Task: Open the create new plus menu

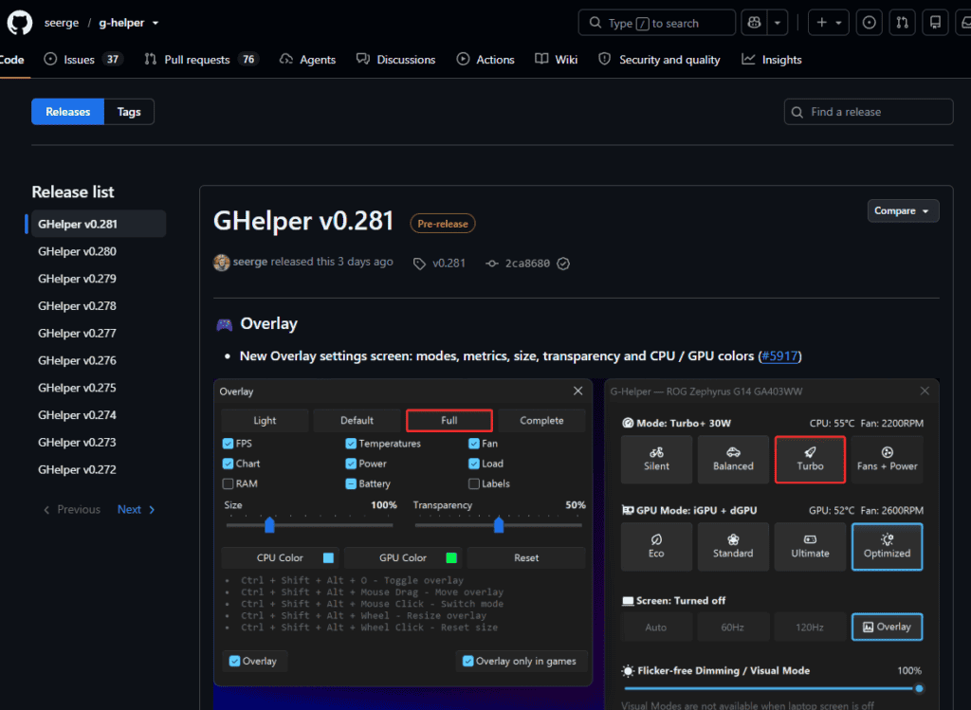Action: coord(828,23)
